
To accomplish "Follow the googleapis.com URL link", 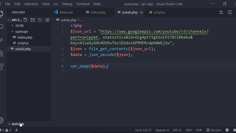I will tap(155, 31).
